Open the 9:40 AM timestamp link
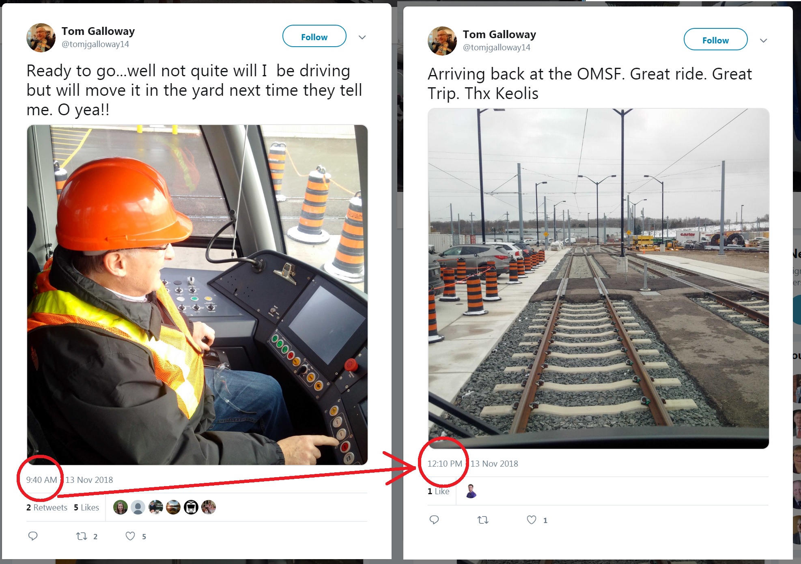 coord(41,480)
